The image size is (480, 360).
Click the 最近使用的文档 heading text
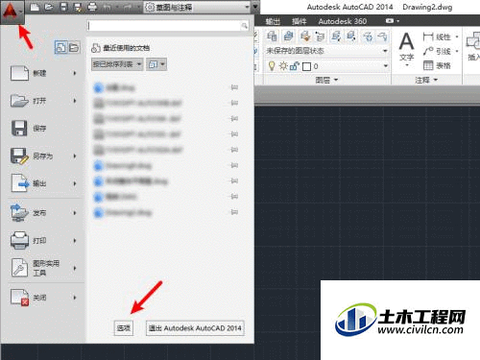[x=127, y=48]
